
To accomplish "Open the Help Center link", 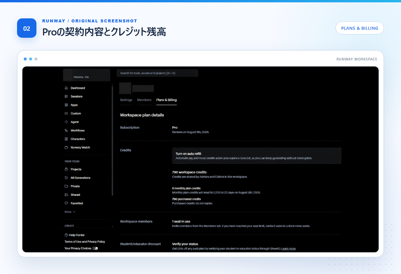I will (x=77, y=235).
